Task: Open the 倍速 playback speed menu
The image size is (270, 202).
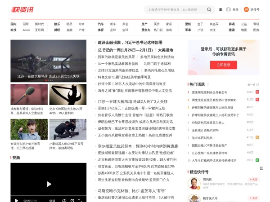Action: pos(53,200)
